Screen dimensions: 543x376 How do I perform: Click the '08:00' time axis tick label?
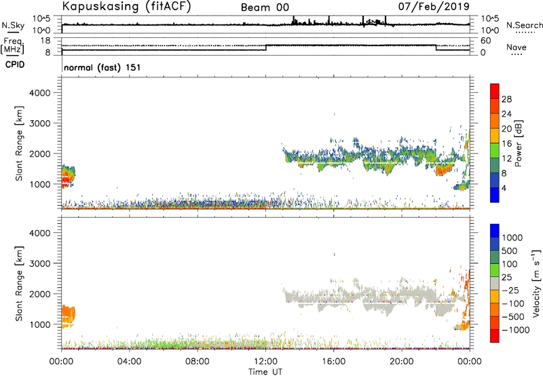tap(198, 362)
